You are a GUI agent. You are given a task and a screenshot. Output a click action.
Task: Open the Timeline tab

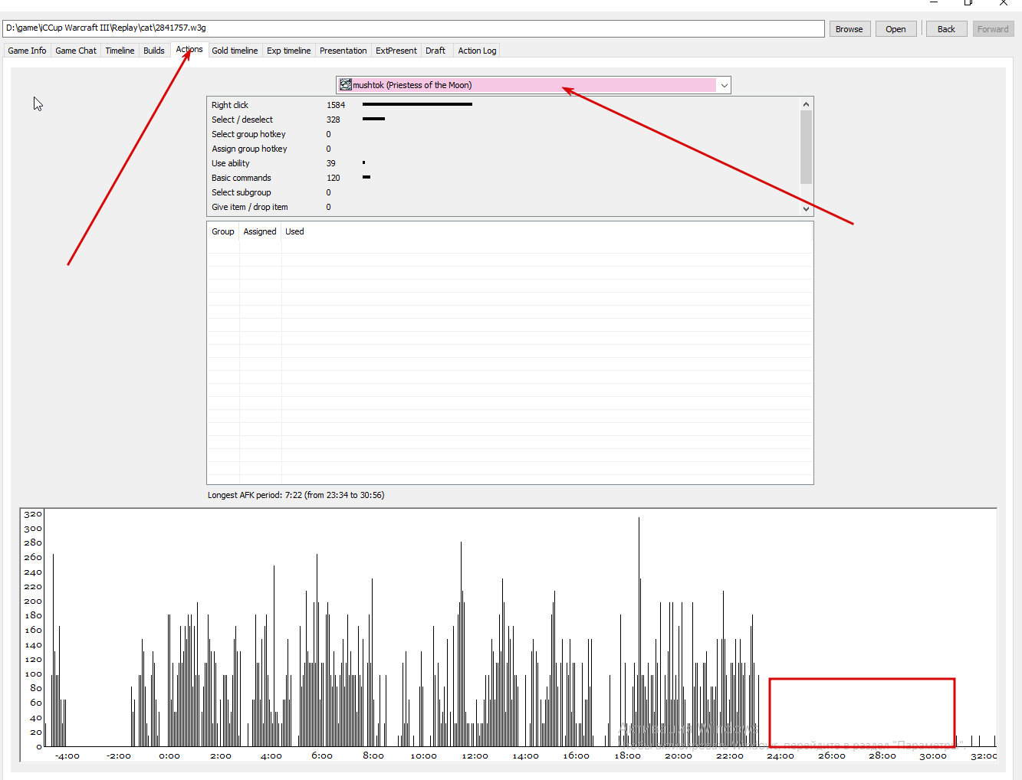120,51
